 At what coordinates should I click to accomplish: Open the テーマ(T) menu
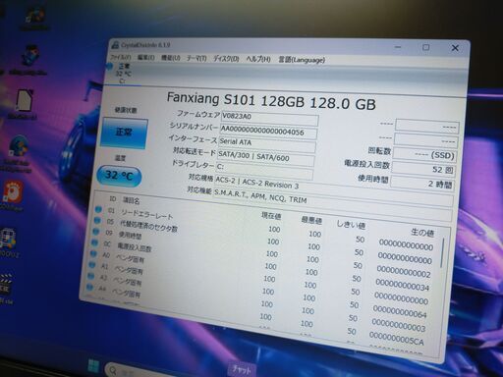coord(196,58)
